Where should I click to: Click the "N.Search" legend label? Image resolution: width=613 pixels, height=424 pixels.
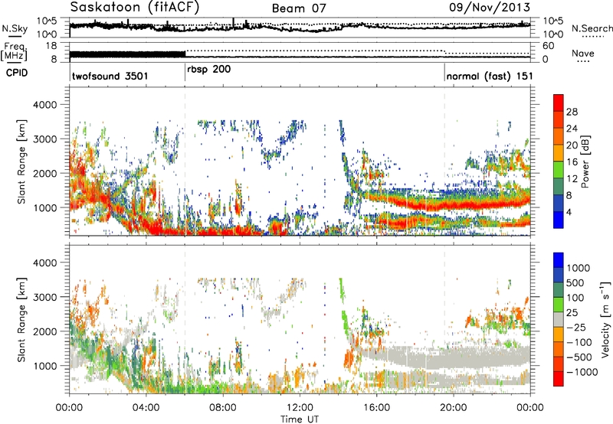(592, 28)
